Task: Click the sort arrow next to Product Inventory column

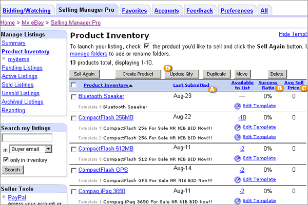Action: click(131, 86)
